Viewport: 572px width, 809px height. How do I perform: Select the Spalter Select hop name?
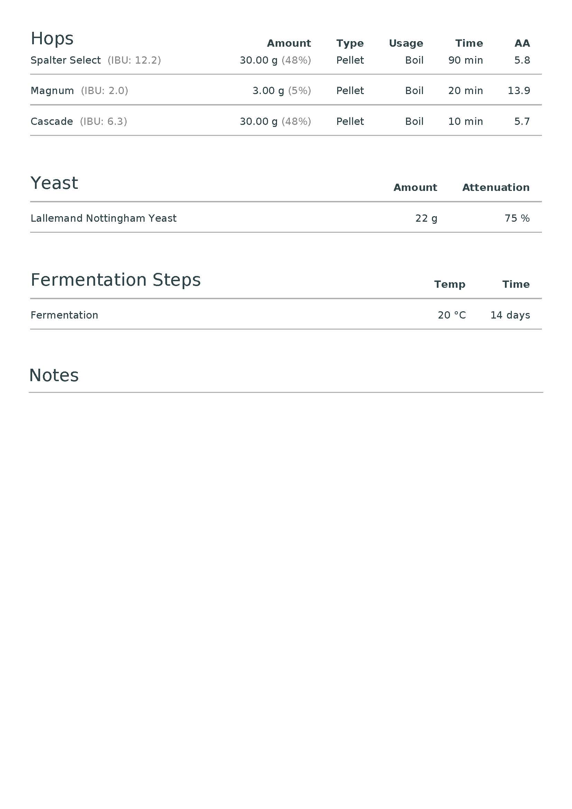coord(65,60)
